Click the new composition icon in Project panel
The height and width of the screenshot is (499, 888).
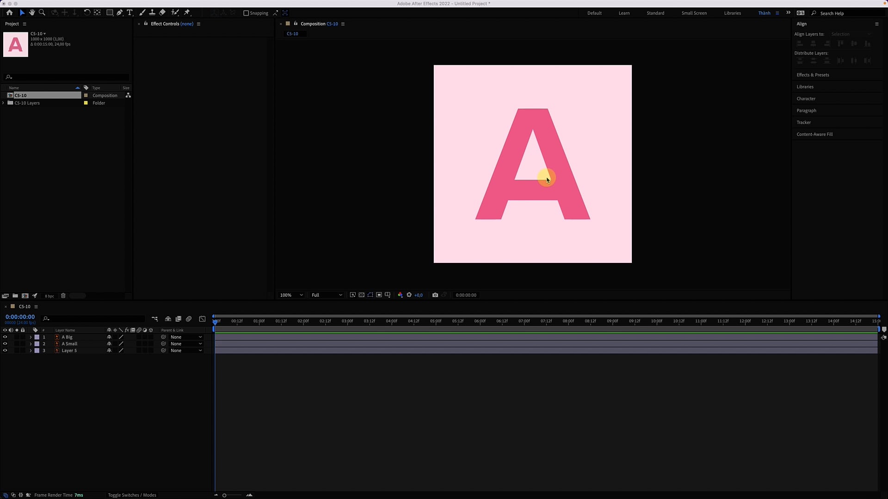click(25, 296)
